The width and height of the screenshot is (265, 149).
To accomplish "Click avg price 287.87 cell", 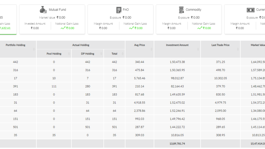I will [x=140, y=127].
